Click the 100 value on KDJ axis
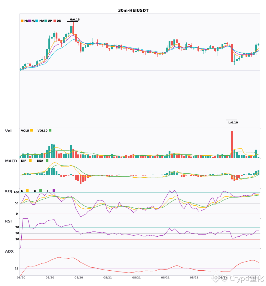The width and height of the screenshot is (266, 286). tap(17, 192)
